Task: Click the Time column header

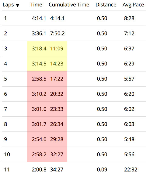Action: (36, 5)
